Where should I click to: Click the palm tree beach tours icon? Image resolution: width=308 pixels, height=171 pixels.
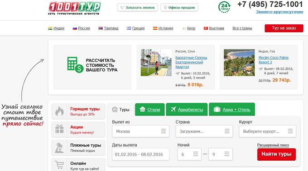tap(59, 148)
